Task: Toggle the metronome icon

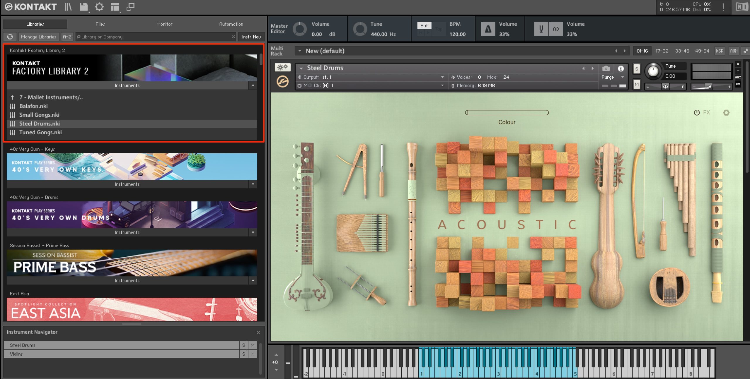Action: pos(488,29)
